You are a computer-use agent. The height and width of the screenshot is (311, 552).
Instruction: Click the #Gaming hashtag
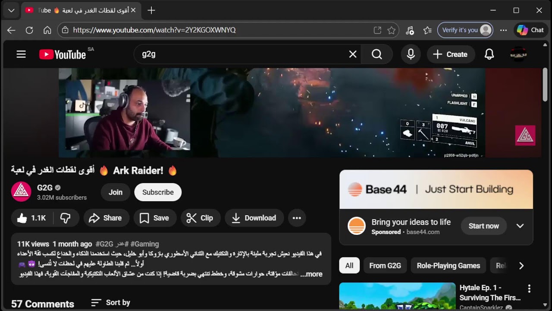144,244
